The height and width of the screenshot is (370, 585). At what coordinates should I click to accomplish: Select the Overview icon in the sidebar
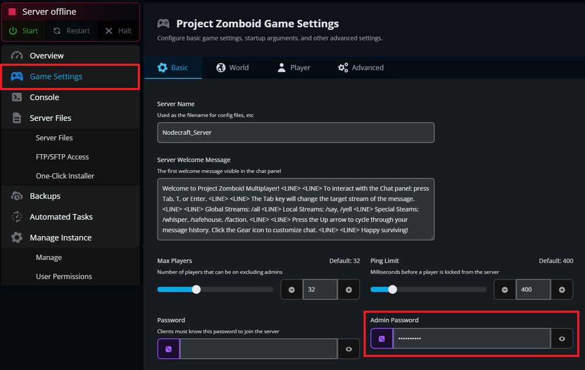tap(17, 56)
